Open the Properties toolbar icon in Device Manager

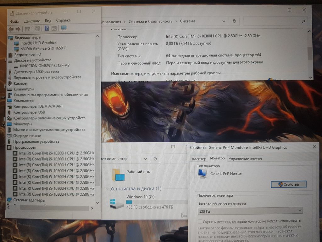point(37,29)
